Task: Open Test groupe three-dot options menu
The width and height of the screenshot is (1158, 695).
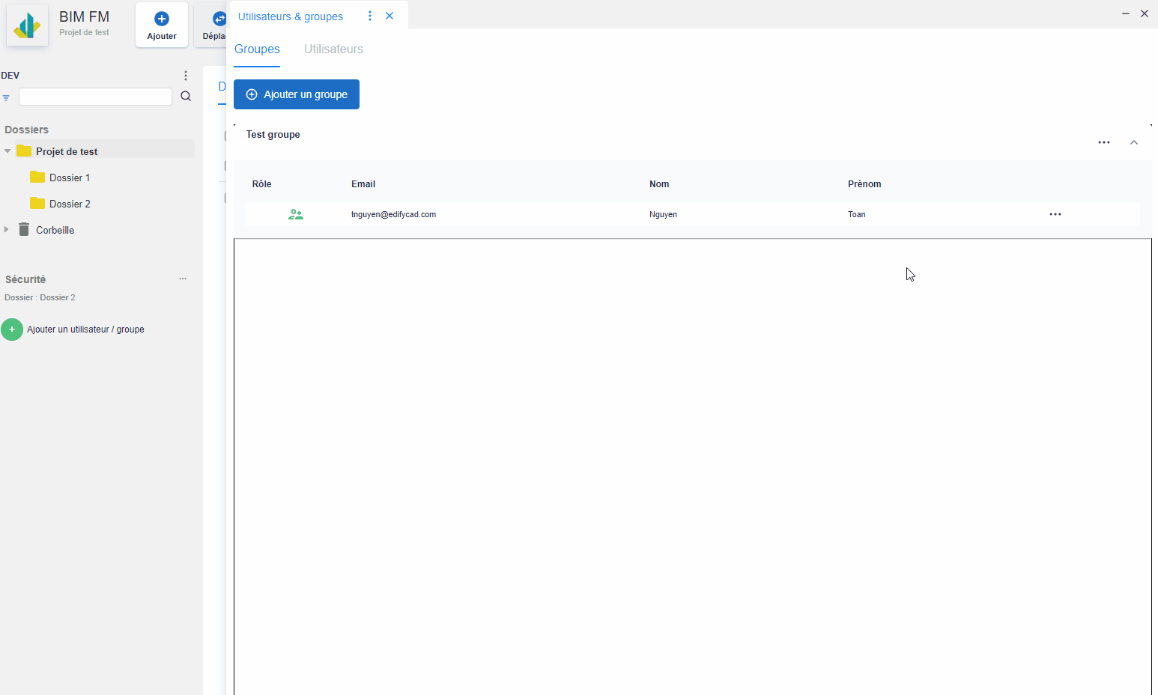Action: [1104, 142]
